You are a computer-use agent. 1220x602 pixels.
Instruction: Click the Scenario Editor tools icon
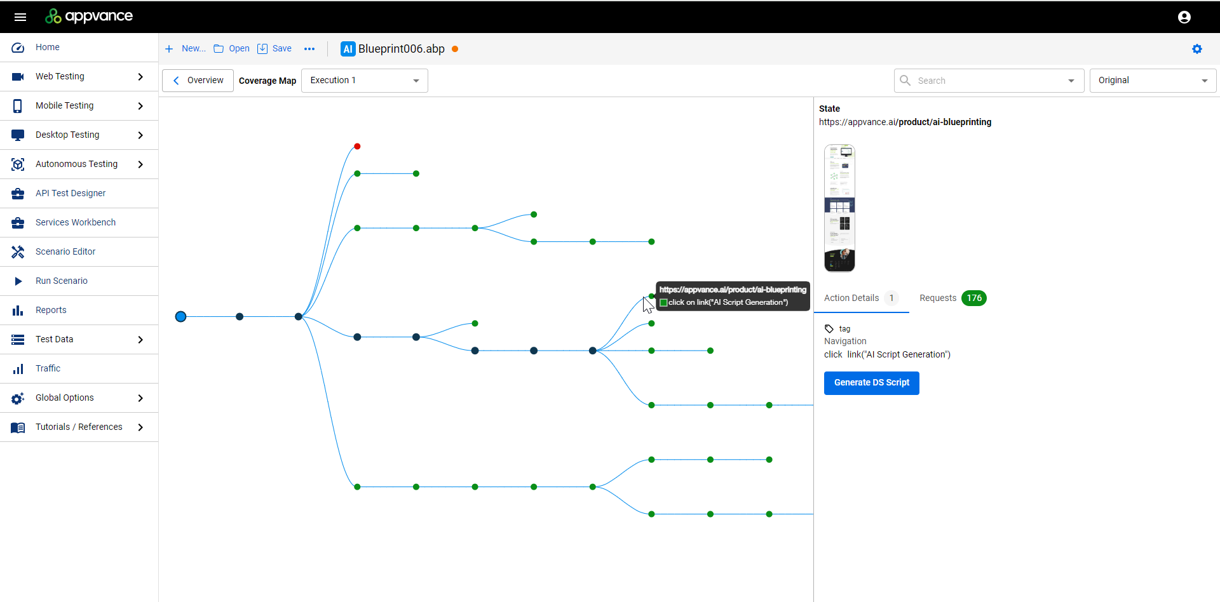coord(18,252)
